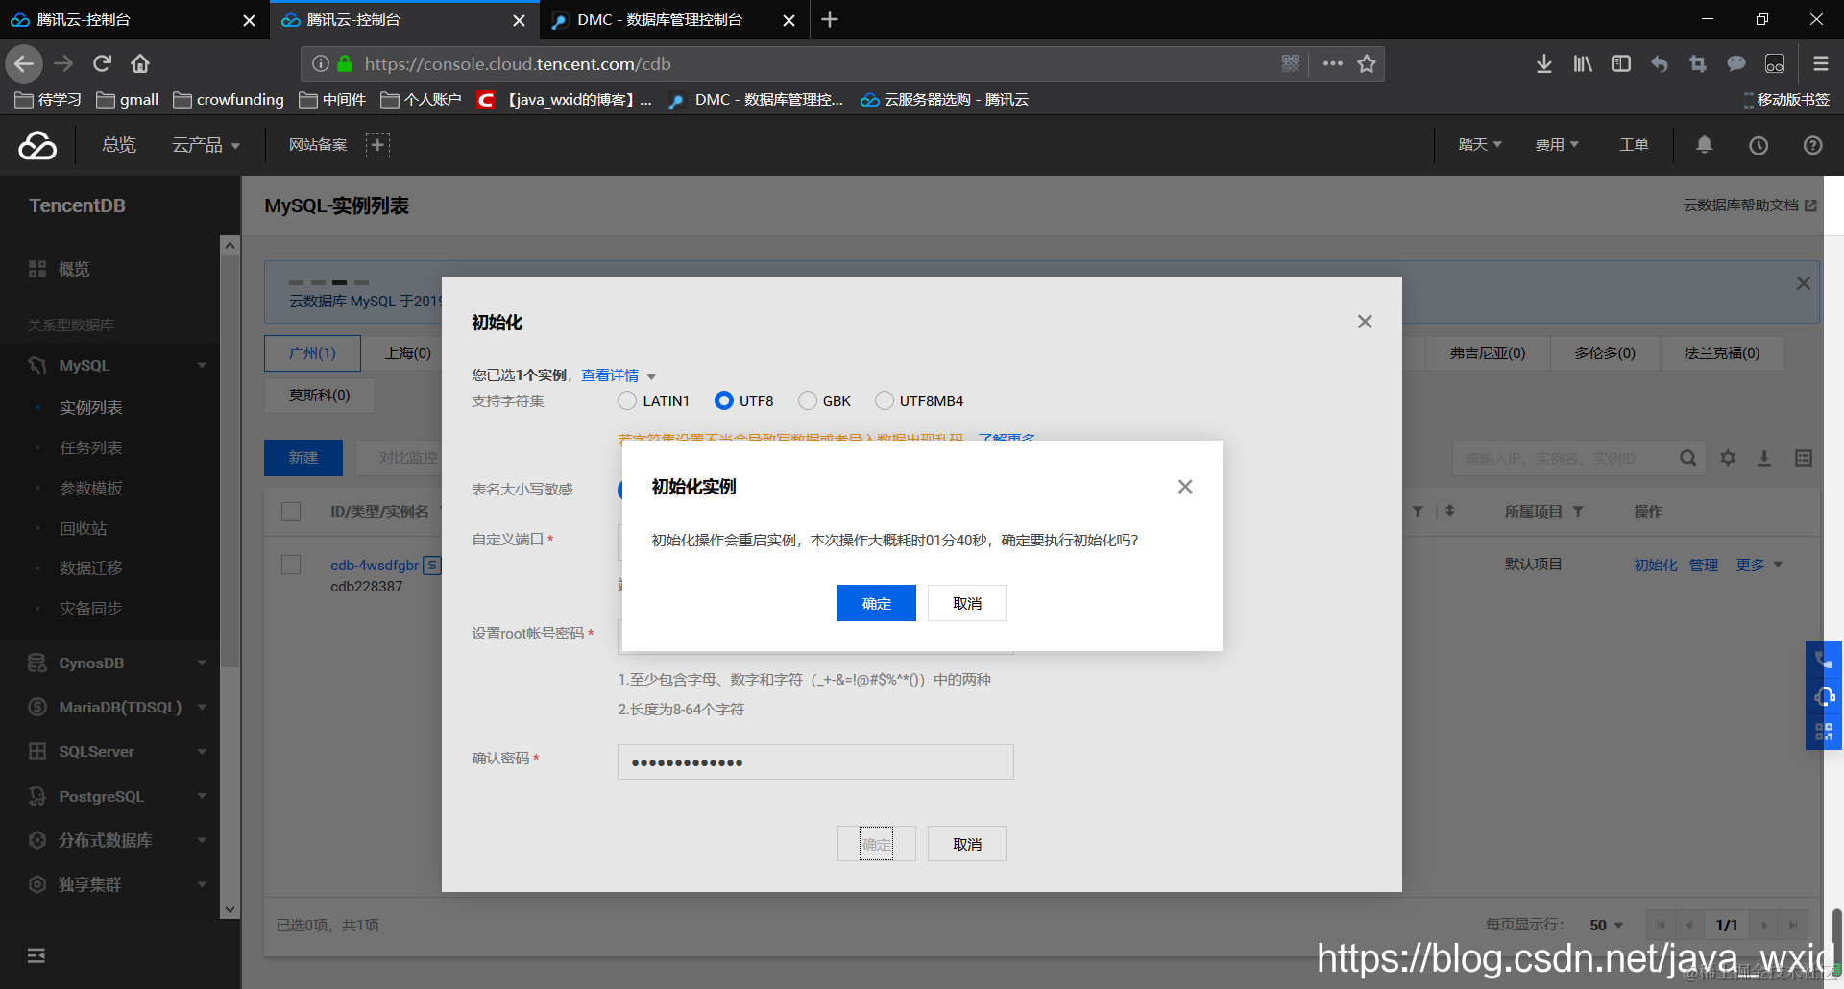Expand the PostgreSQL sidebar section
The width and height of the screenshot is (1844, 989).
[x=202, y=796]
